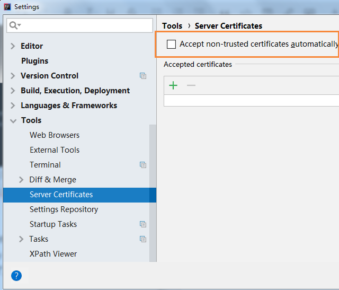Click the project-level icon beside Terminal
The width and height of the screenshot is (339, 290).
[143, 165]
